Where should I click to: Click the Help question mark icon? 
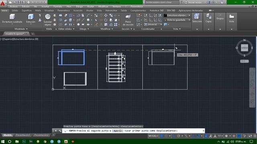click(222, 2)
